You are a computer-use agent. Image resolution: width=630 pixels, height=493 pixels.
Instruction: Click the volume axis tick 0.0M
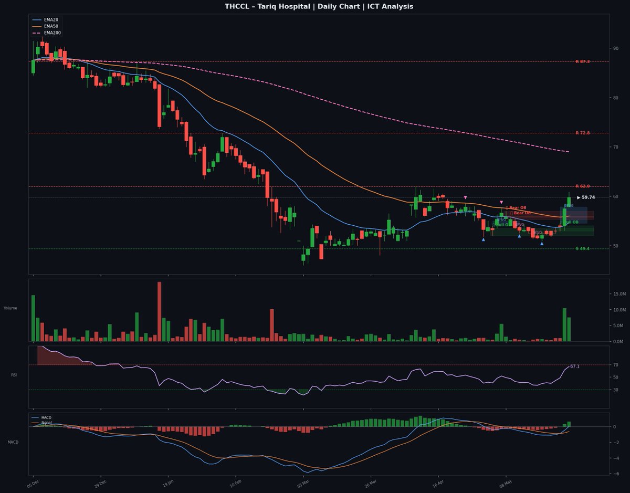click(618, 342)
